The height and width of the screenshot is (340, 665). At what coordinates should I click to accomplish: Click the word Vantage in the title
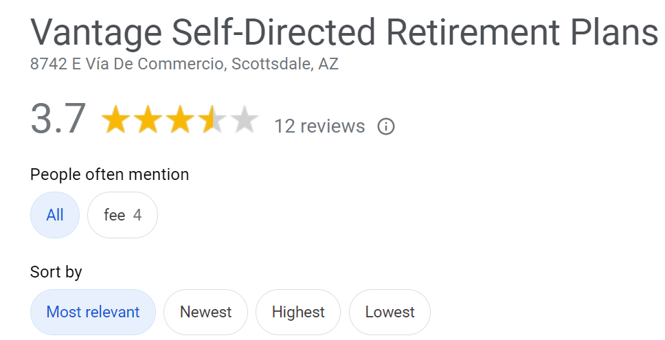(96, 33)
